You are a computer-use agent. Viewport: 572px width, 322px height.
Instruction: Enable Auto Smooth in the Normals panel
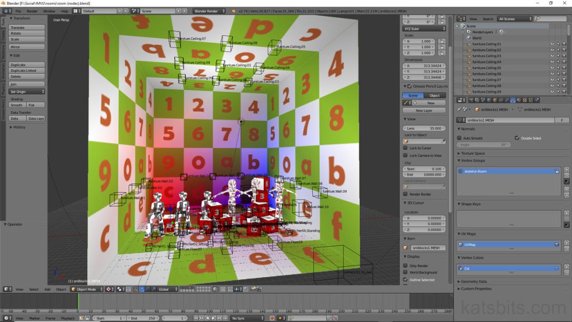(460, 138)
